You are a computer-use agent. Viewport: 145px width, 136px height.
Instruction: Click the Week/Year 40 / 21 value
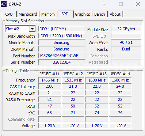click(x=126, y=42)
